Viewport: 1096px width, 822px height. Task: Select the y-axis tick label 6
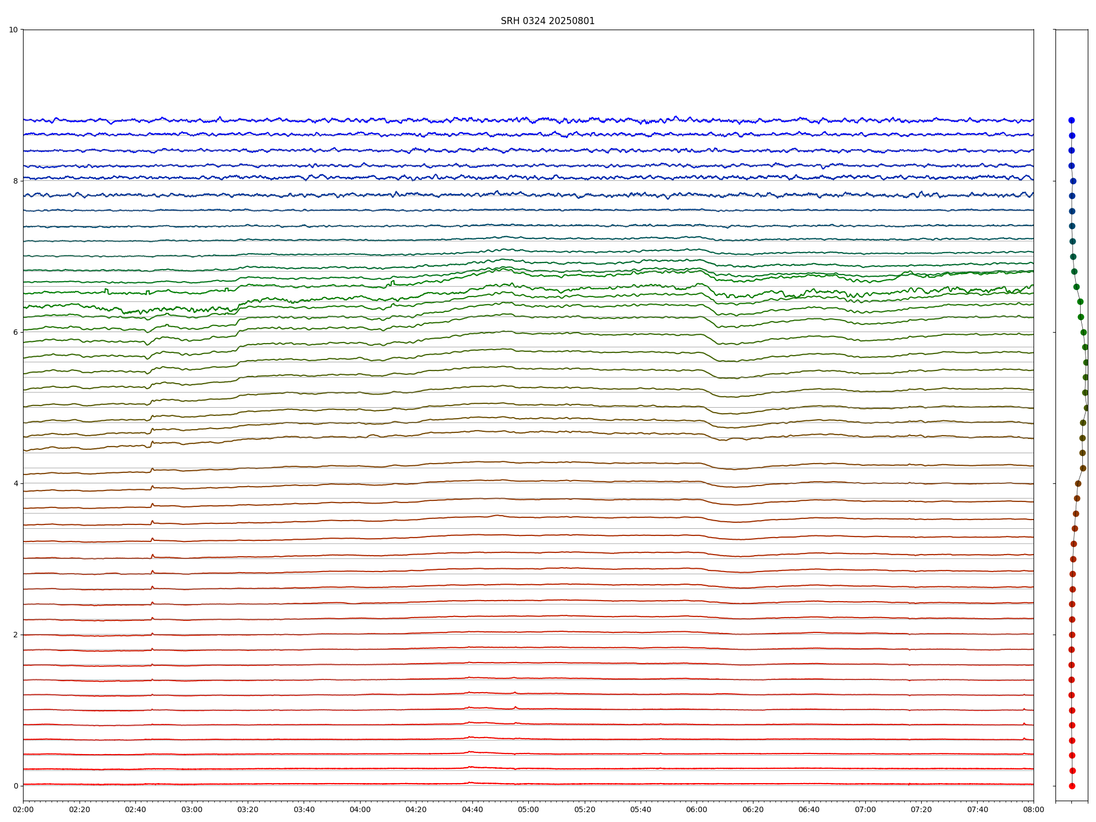click(16, 332)
